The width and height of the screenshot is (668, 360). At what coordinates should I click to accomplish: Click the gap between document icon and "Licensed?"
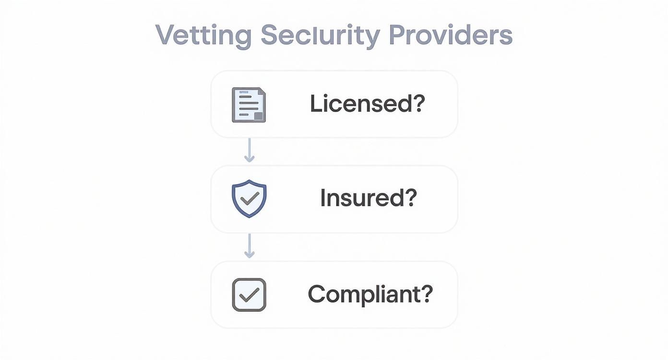point(288,104)
